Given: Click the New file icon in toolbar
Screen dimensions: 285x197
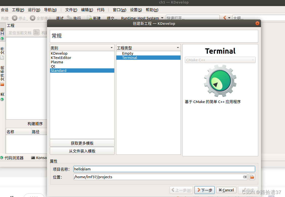Looking at the screenshot, I should pyautogui.click(x=90, y=18).
